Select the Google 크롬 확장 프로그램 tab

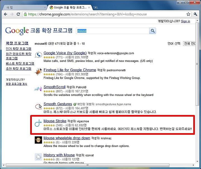(69, 8)
